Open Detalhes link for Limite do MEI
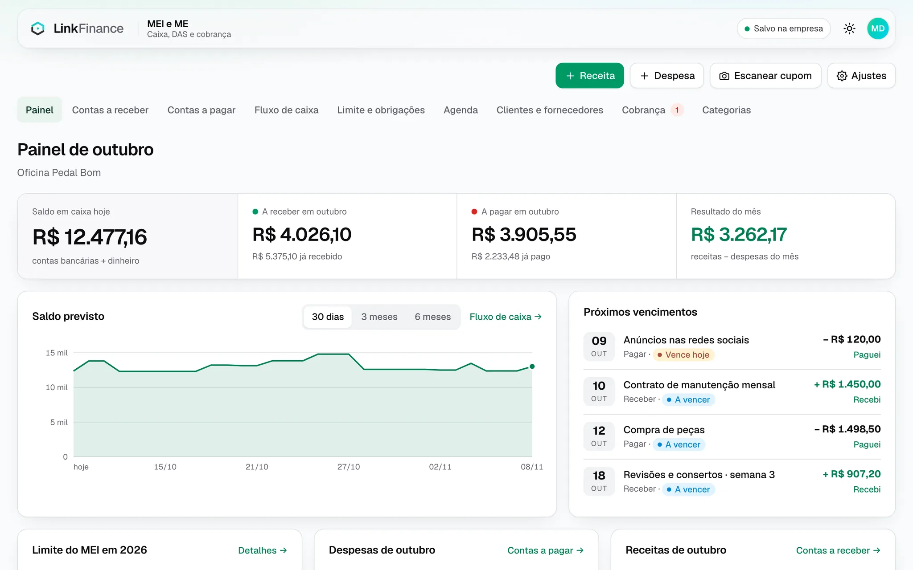Image resolution: width=913 pixels, height=570 pixels. (x=263, y=550)
